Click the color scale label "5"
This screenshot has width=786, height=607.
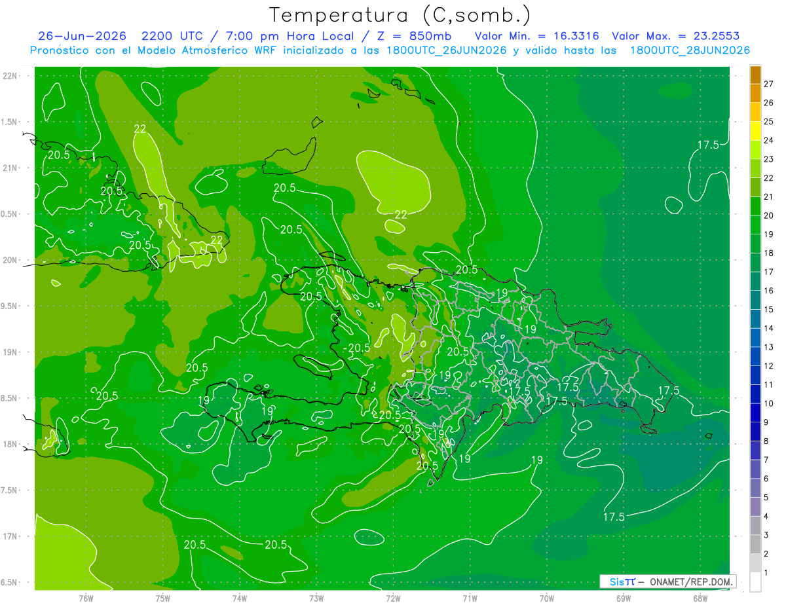766,498
